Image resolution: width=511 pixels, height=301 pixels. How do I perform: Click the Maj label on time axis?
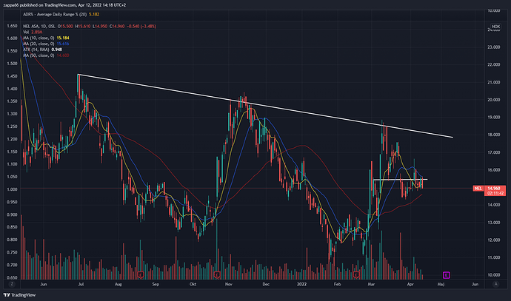441,284
